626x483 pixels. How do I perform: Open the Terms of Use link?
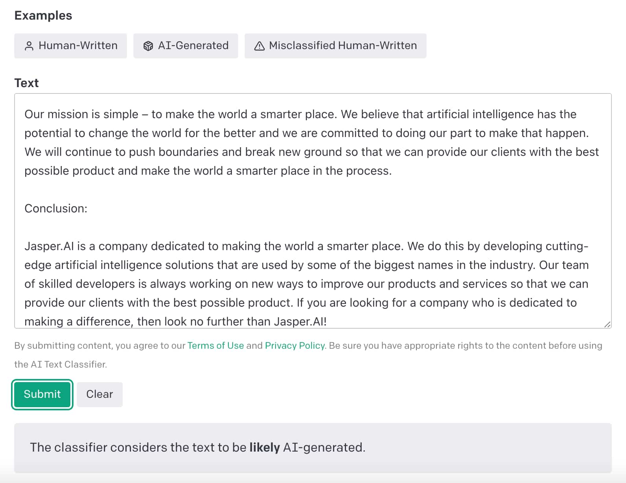coord(215,346)
